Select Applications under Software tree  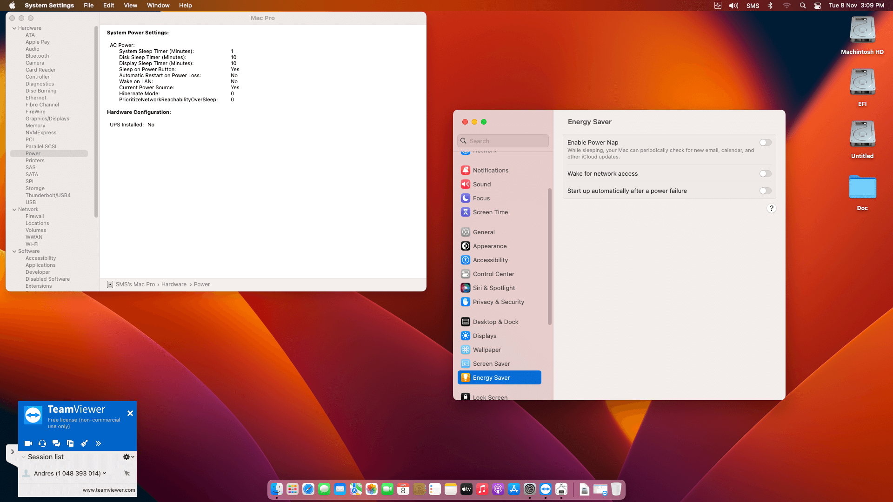pyautogui.click(x=40, y=265)
